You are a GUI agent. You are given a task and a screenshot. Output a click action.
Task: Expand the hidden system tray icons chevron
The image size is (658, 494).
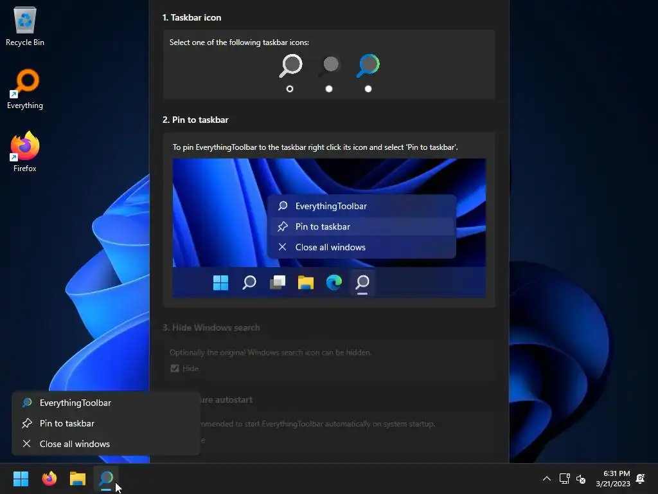[x=546, y=479]
